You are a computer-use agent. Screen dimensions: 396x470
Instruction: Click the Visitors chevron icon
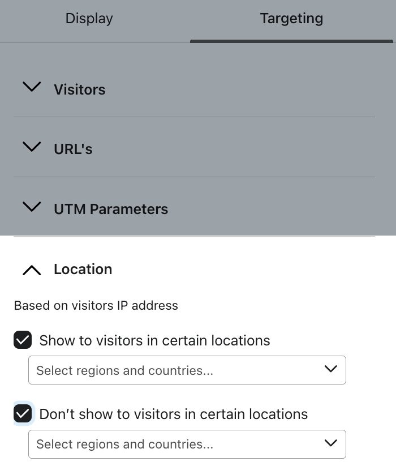coord(32,88)
